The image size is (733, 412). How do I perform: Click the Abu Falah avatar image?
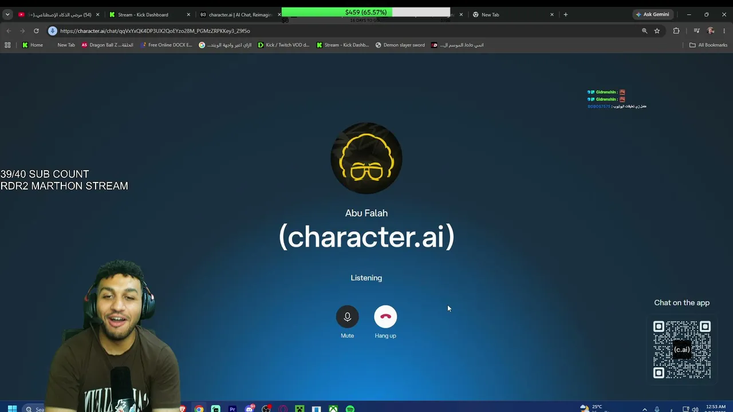pos(366,158)
